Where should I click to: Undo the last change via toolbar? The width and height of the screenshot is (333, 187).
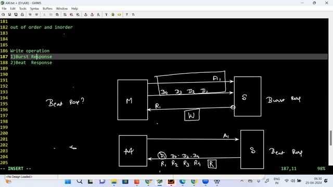30,15
